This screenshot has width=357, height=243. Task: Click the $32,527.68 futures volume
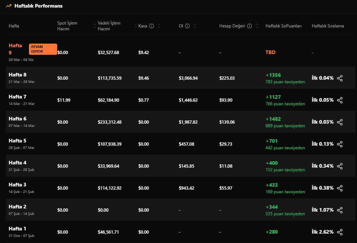click(109, 53)
